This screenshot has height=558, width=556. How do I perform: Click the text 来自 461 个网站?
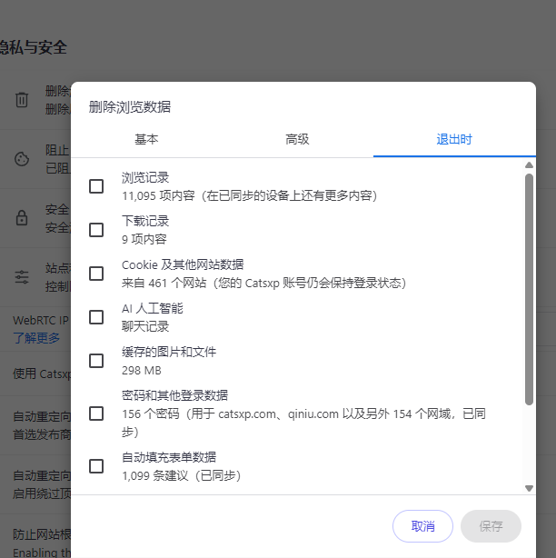pyautogui.click(x=164, y=284)
